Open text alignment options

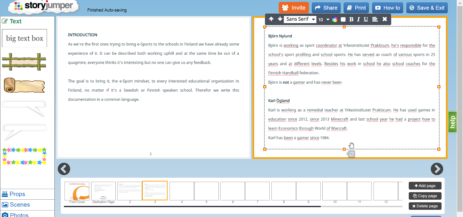pos(375,19)
